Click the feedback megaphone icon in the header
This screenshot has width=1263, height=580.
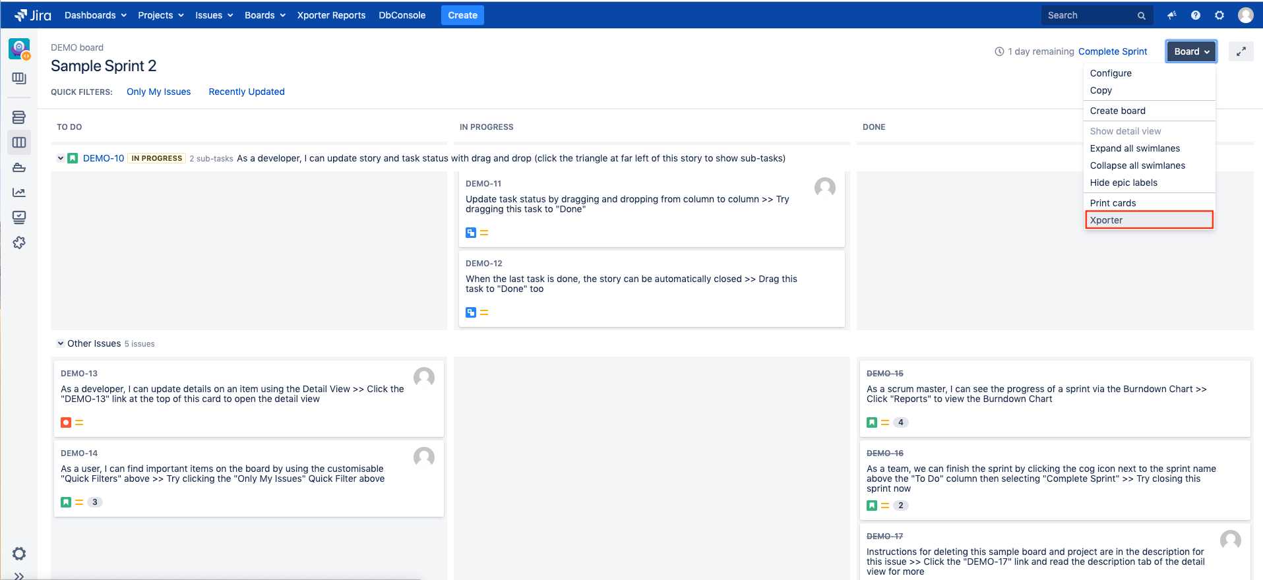click(x=1171, y=15)
